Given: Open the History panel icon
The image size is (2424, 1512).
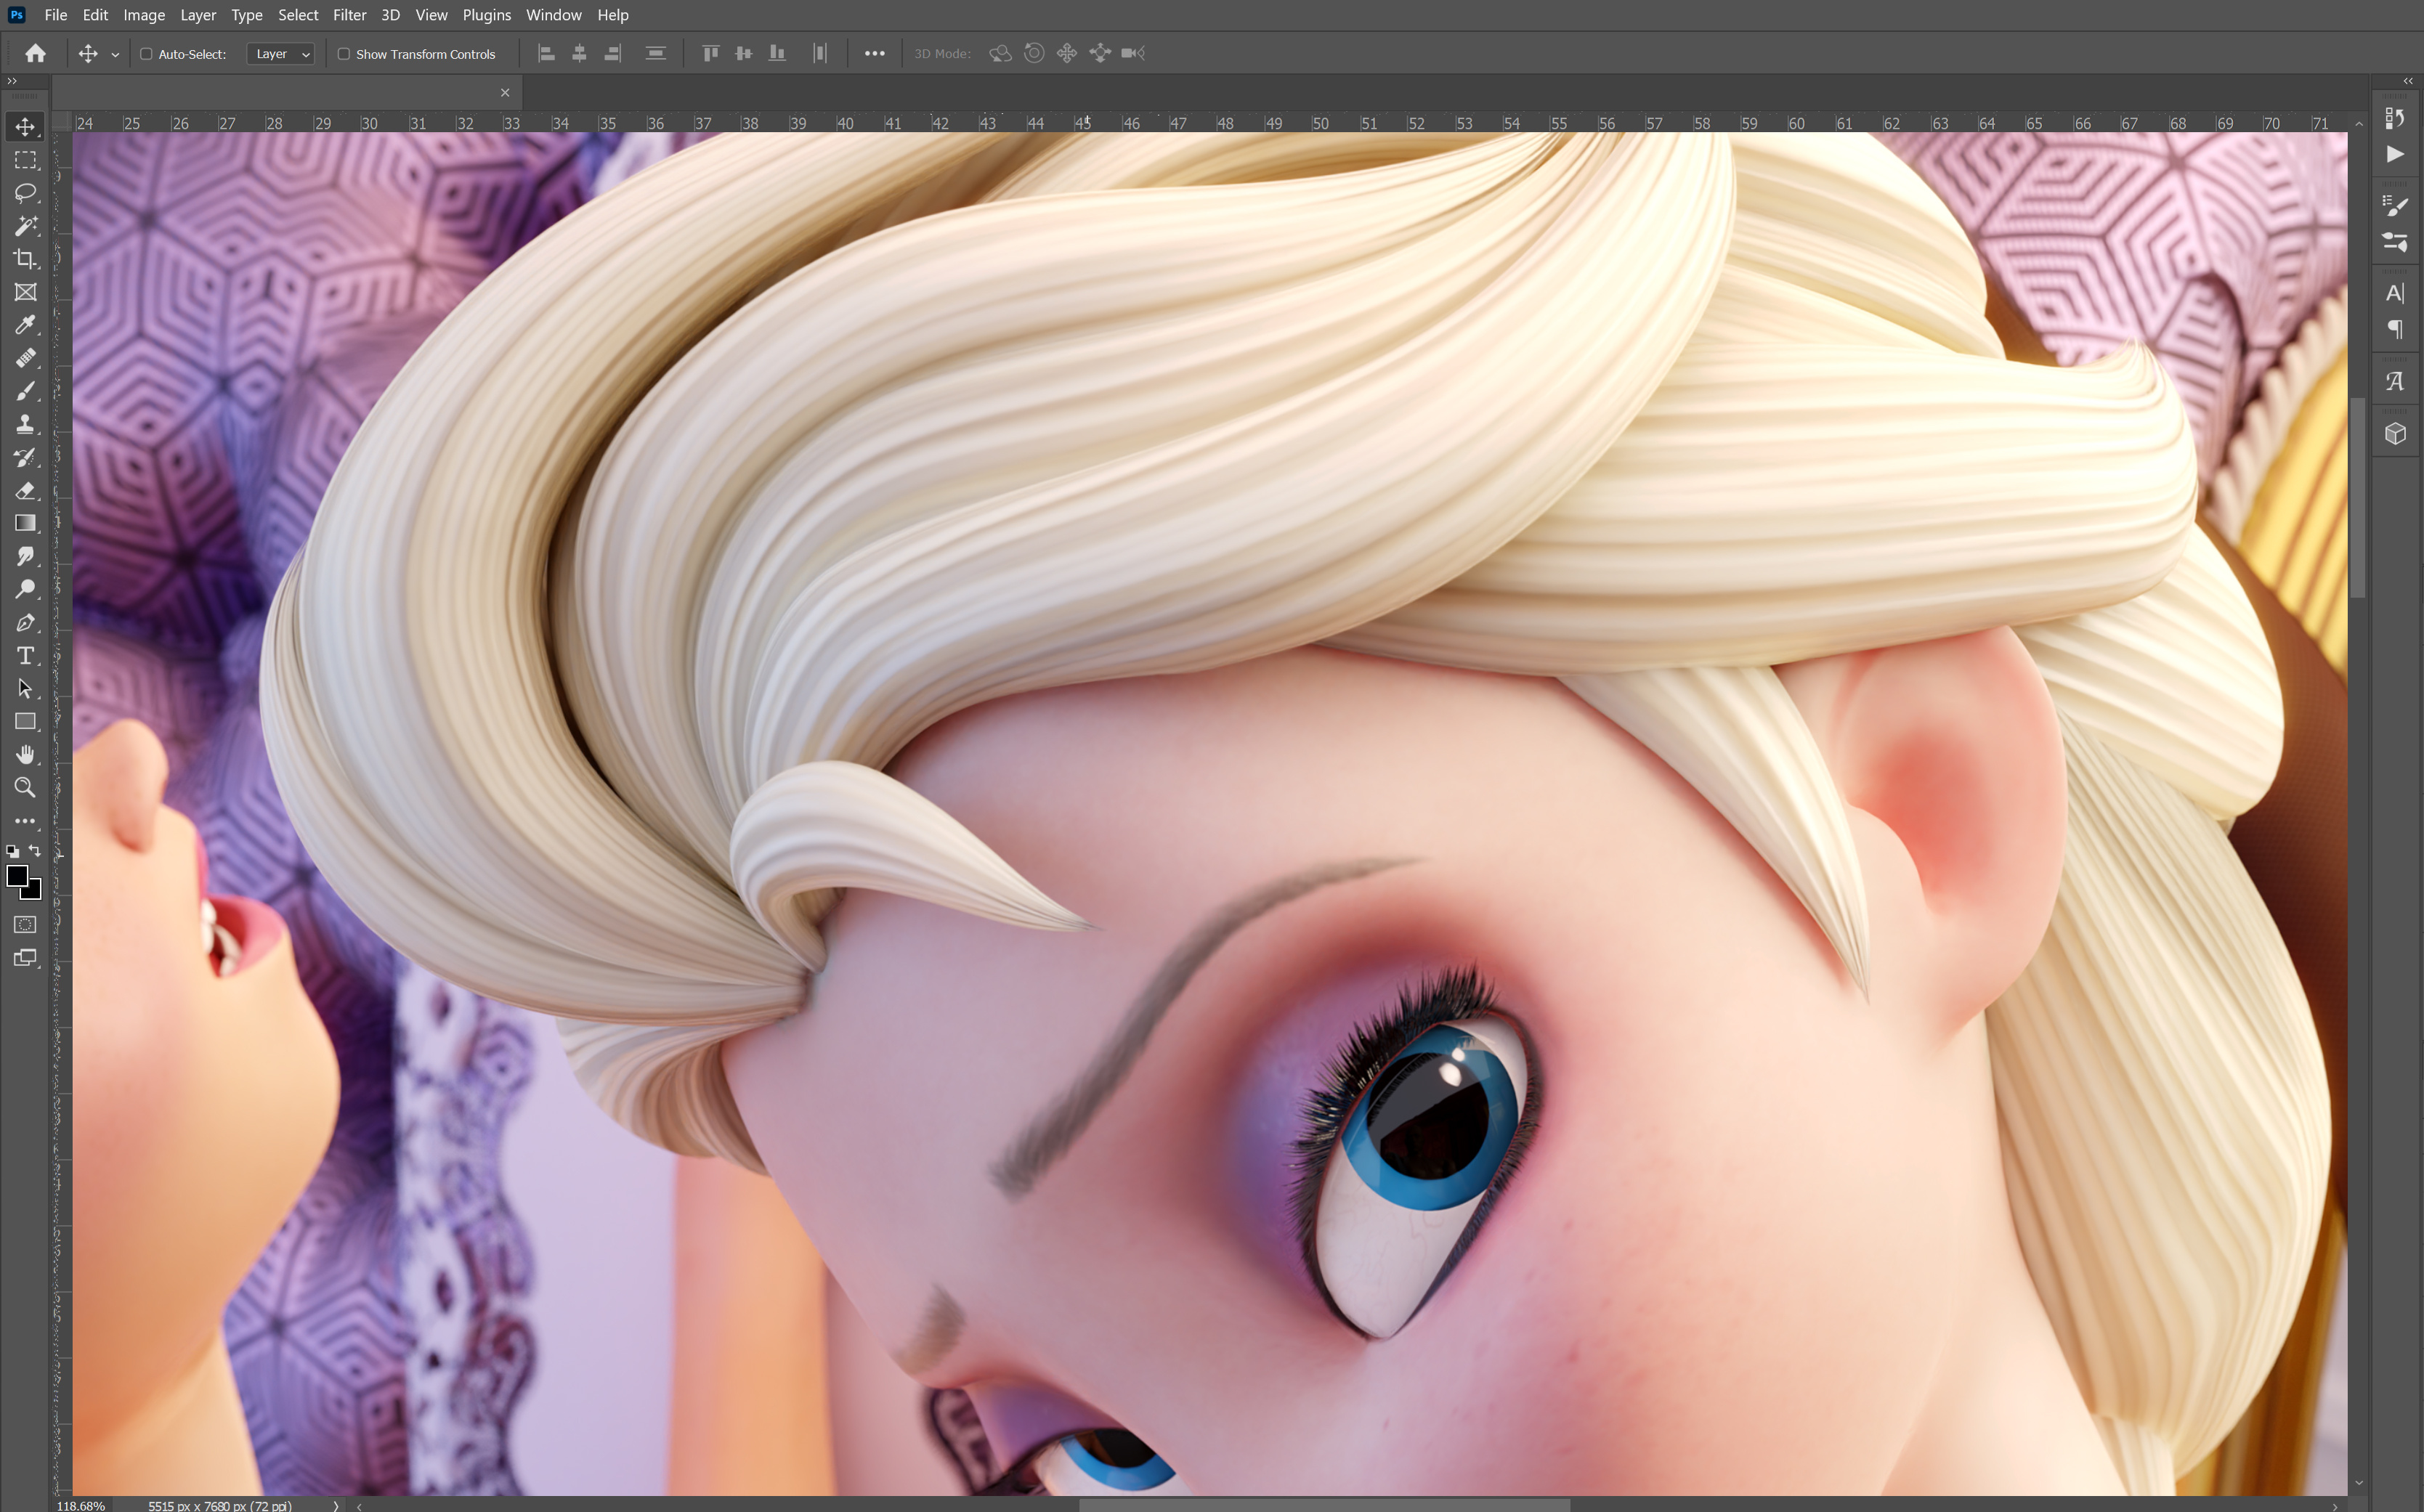Looking at the screenshot, I should point(2395,118).
